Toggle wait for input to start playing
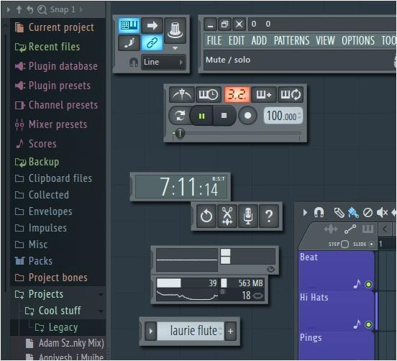Viewport: 397px width, 361px height. tap(209, 95)
